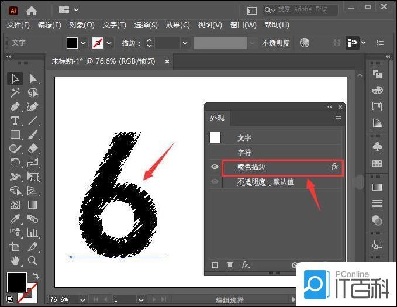Click the black fill swatch in the toolbox
Image resolution: width=397 pixels, height=307 pixels.
(x=16, y=282)
